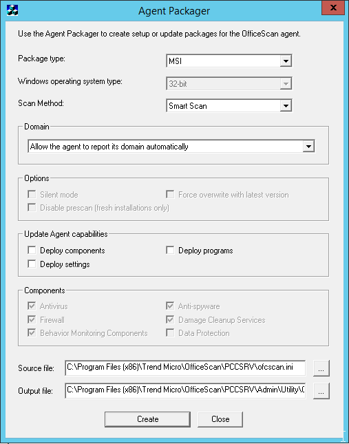Expand the Scan Method dropdown
This screenshot has height=444, width=349.
tap(229, 105)
